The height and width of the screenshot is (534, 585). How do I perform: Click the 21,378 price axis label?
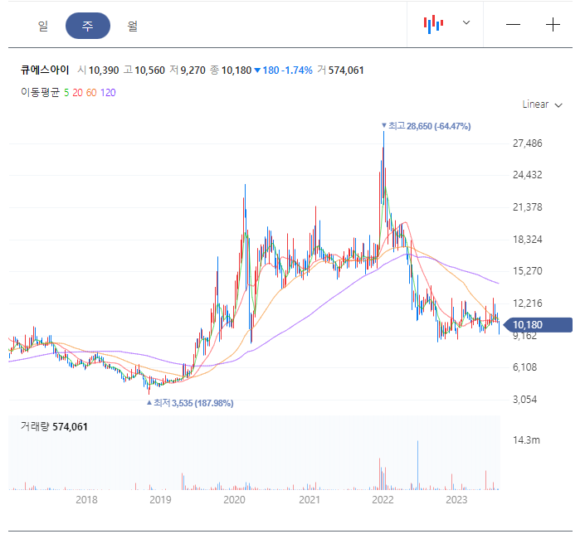527,207
